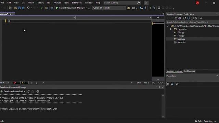Open the active documents list dropdown arrow
The image size is (219, 123).
point(160,14)
